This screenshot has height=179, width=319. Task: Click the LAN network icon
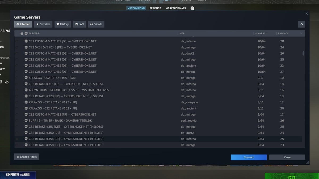coord(76,24)
